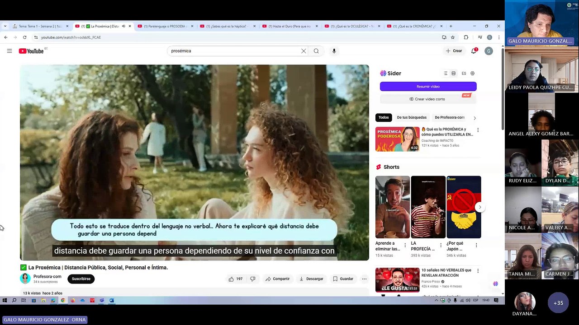
Task: Click the browser back arrow
Action: tap(5, 37)
